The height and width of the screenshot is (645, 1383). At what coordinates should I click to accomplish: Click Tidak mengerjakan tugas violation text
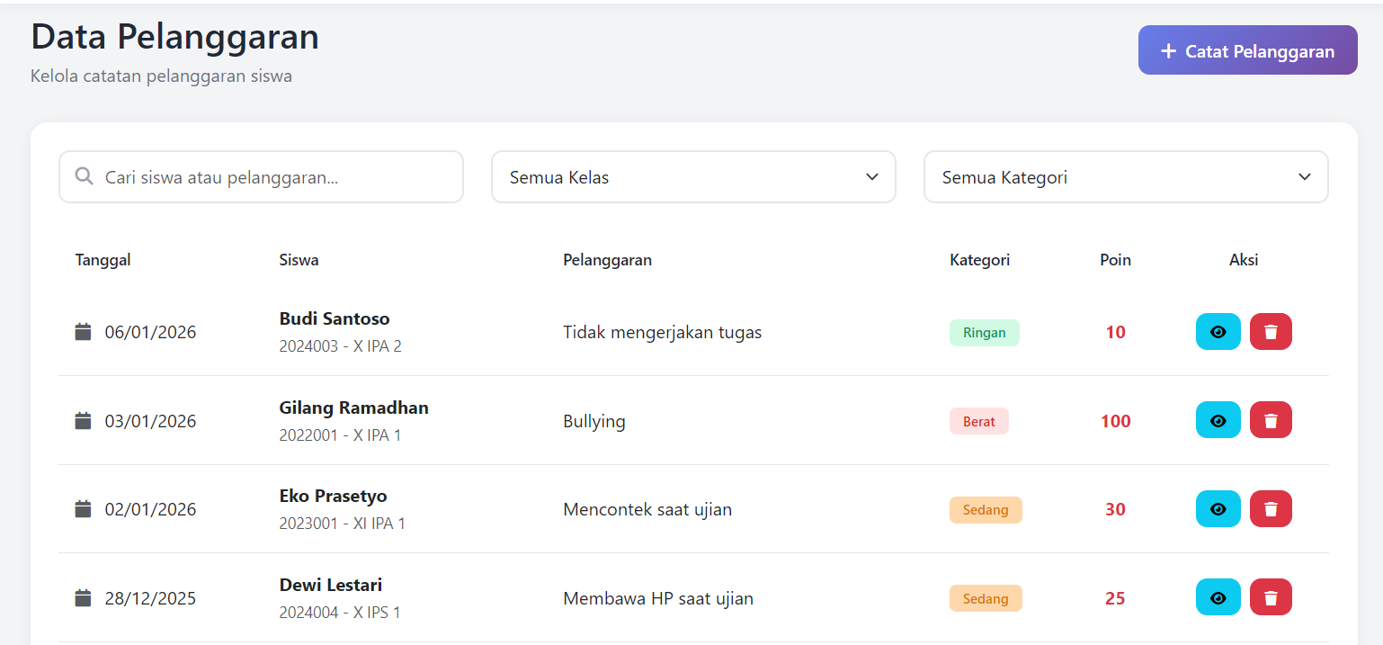coord(663,332)
